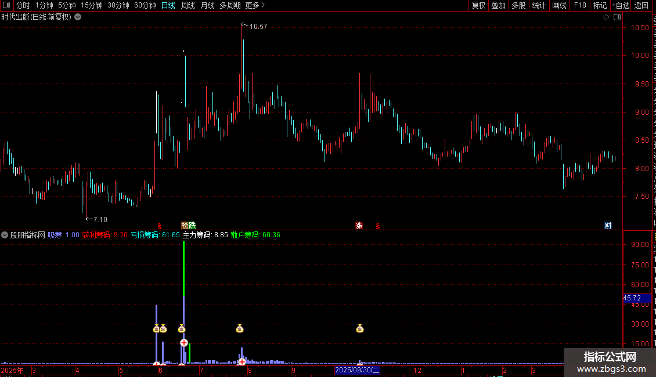
Task: Click the 2025/09/30/二 date marker on axis
Action: tap(357, 370)
